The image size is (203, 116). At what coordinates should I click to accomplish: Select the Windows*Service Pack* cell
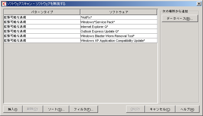pyautogui.click(x=119, y=22)
